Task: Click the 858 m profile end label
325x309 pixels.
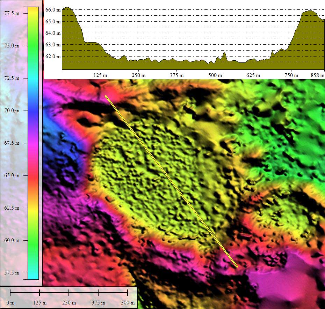Action: click(318, 75)
